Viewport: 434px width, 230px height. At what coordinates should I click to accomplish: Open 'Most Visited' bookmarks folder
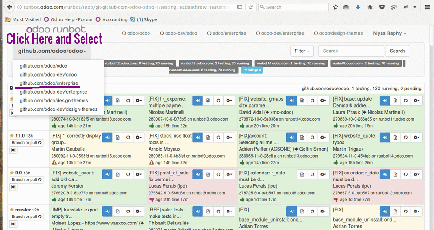[x=23, y=19]
